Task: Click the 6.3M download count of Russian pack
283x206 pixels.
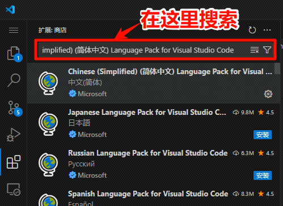Action: coord(243,153)
